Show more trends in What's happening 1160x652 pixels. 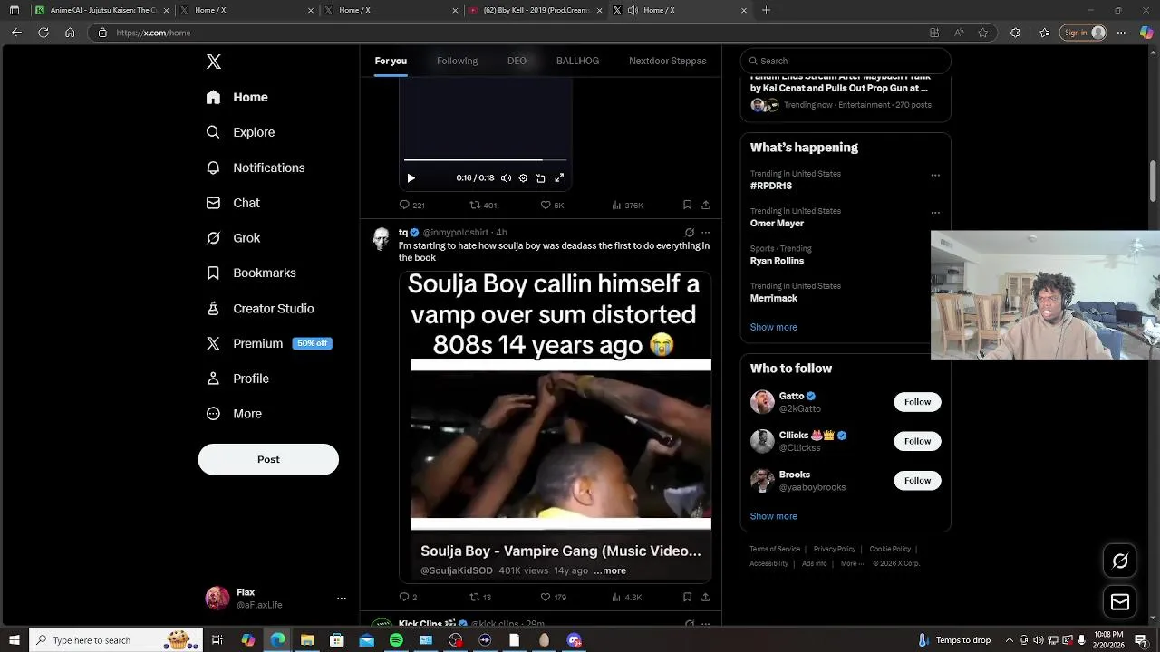tap(773, 327)
